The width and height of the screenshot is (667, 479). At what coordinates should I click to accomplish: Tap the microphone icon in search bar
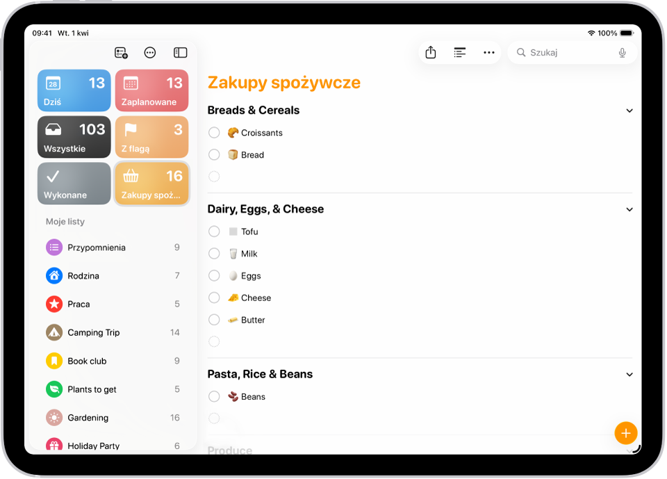(x=623, y=52)
